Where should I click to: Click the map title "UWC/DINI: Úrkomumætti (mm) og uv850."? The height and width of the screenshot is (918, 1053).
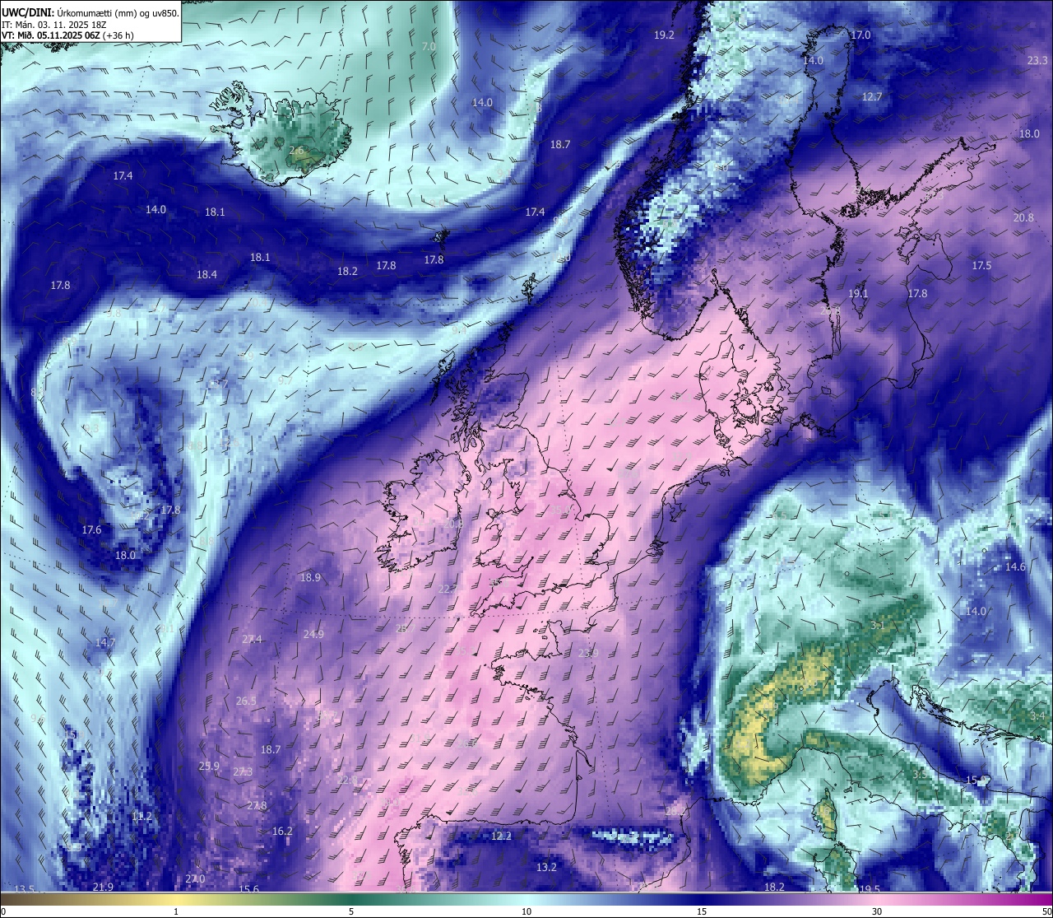(90, 13)
